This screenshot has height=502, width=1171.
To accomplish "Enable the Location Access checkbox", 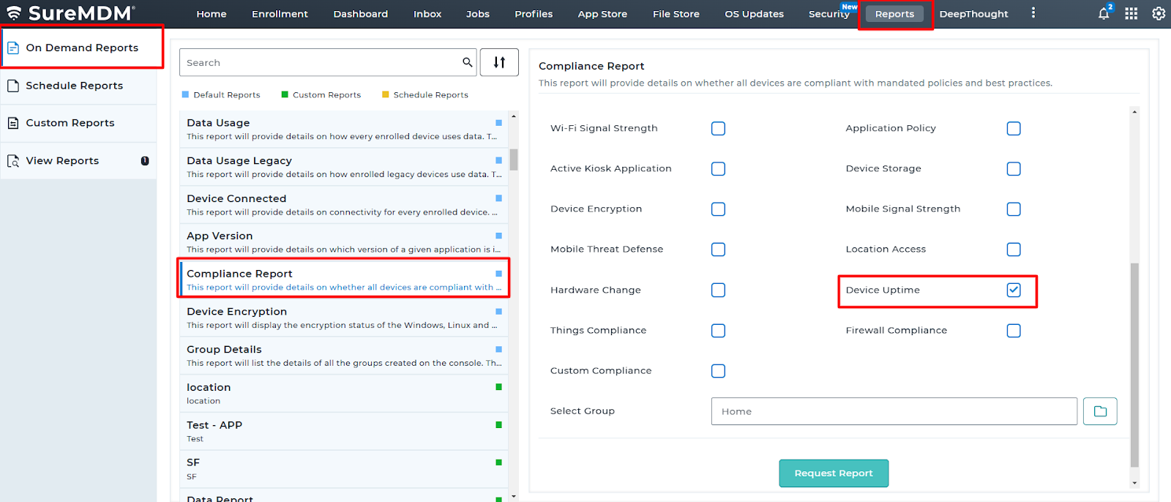I will pyautogui.click(x=1014, y=250).
